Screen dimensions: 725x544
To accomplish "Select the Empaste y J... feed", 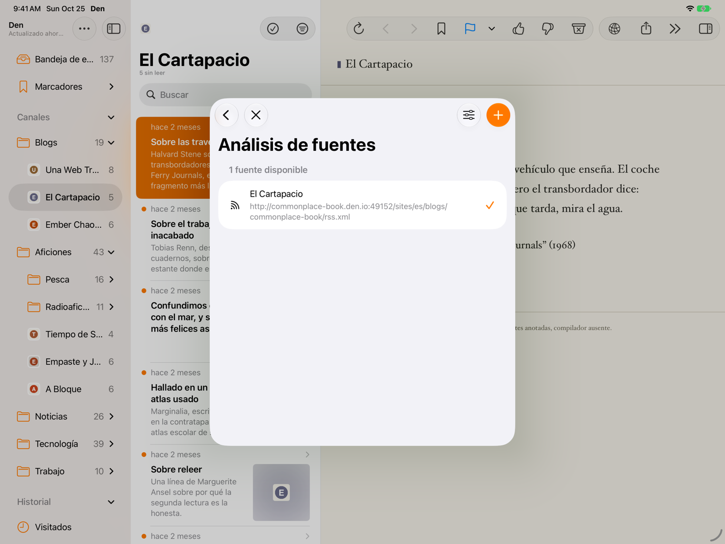I will tap(65, 362).
